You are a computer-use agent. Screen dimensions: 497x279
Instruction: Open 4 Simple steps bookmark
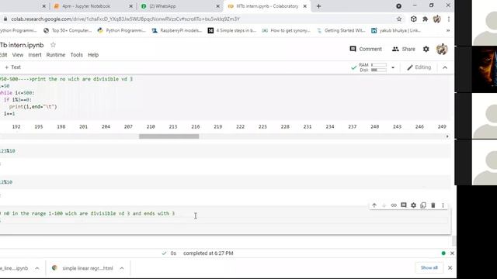tap(232, 30)
